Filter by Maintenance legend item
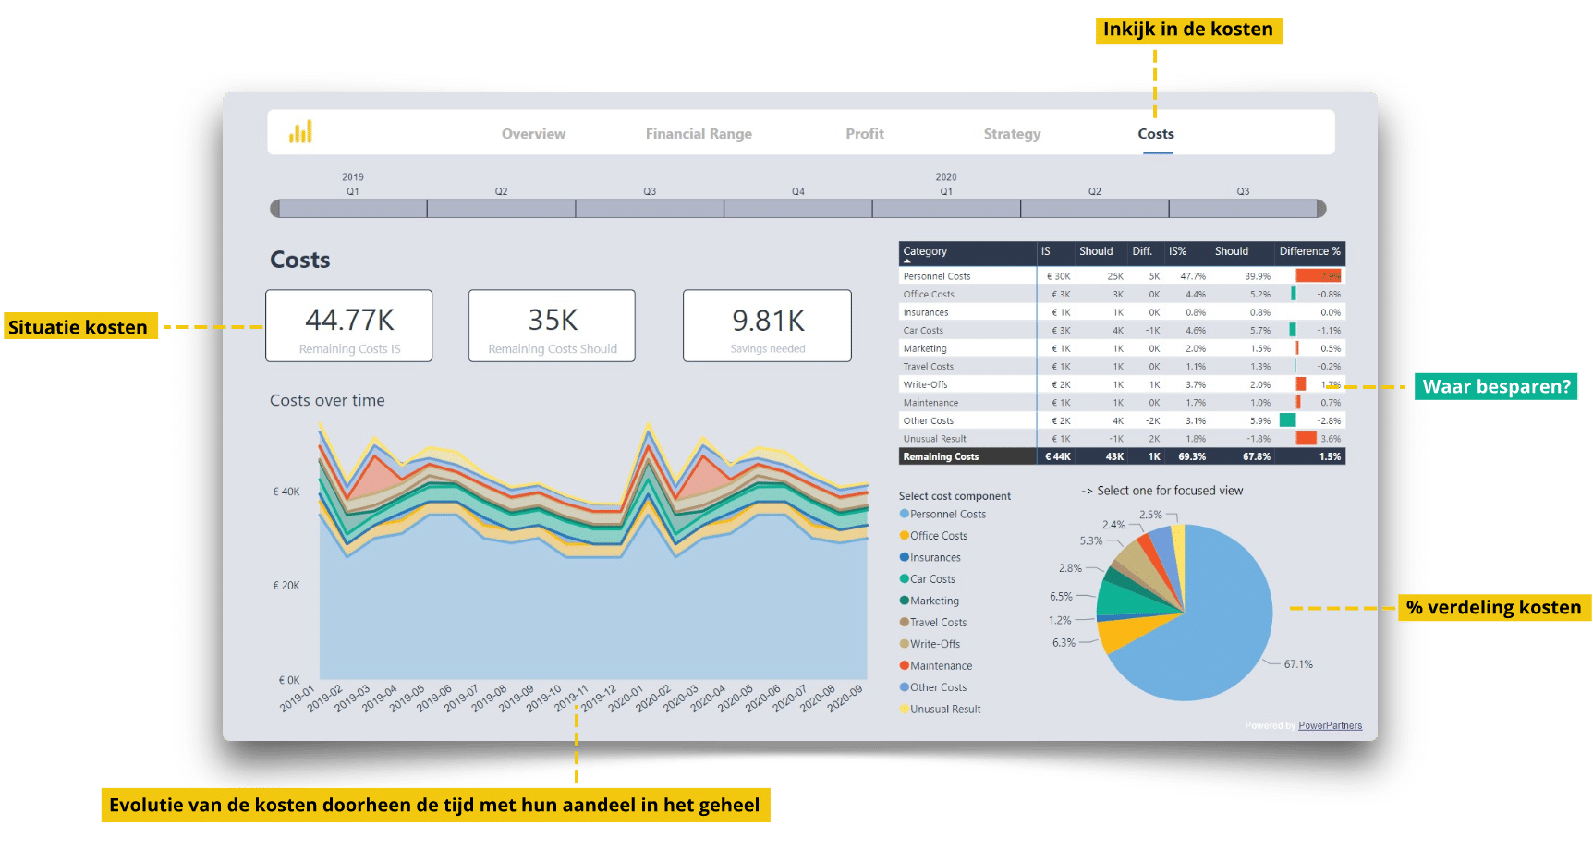The height and width of the screenshot is (850, 1593). (935, 666)
